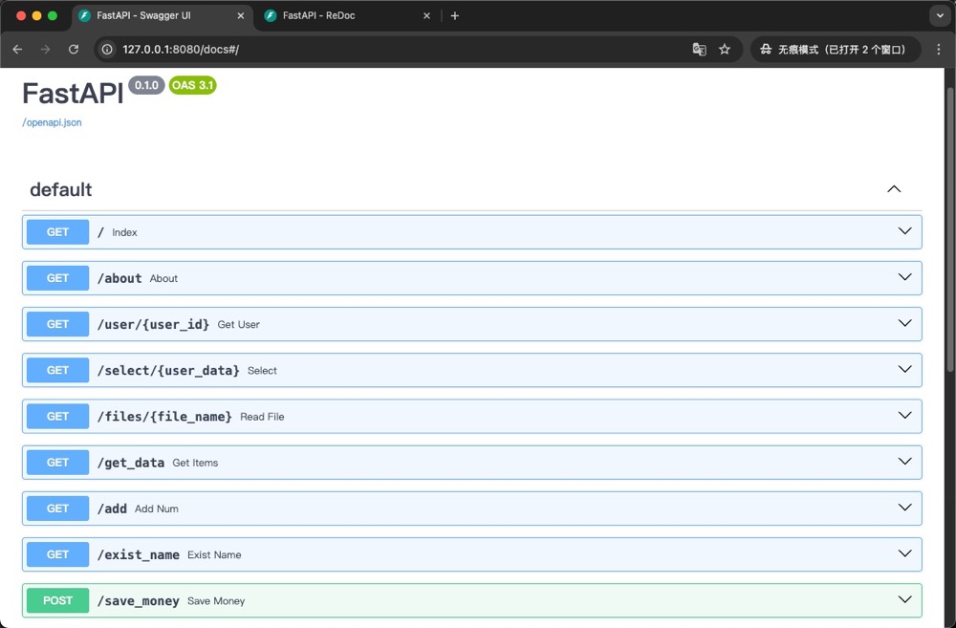Viewport: 956px width, 628px height.
Task: Click the OAS 3.1 badge
Action: pos(192,85)
